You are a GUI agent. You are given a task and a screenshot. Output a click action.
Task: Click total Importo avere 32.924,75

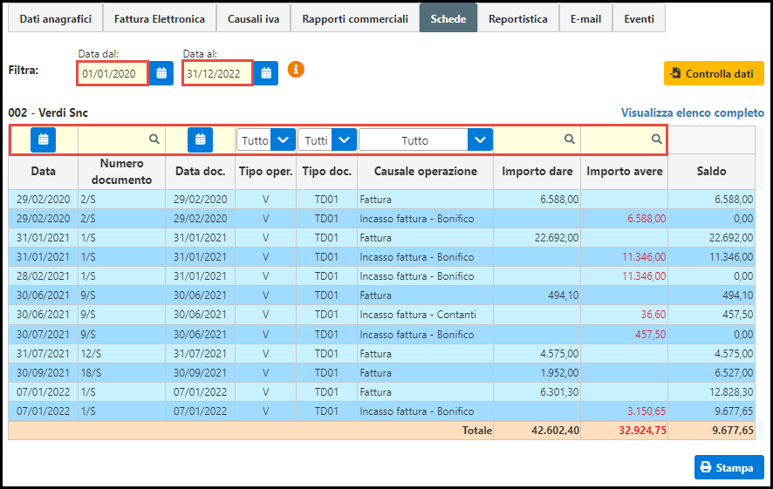(642, 431)
